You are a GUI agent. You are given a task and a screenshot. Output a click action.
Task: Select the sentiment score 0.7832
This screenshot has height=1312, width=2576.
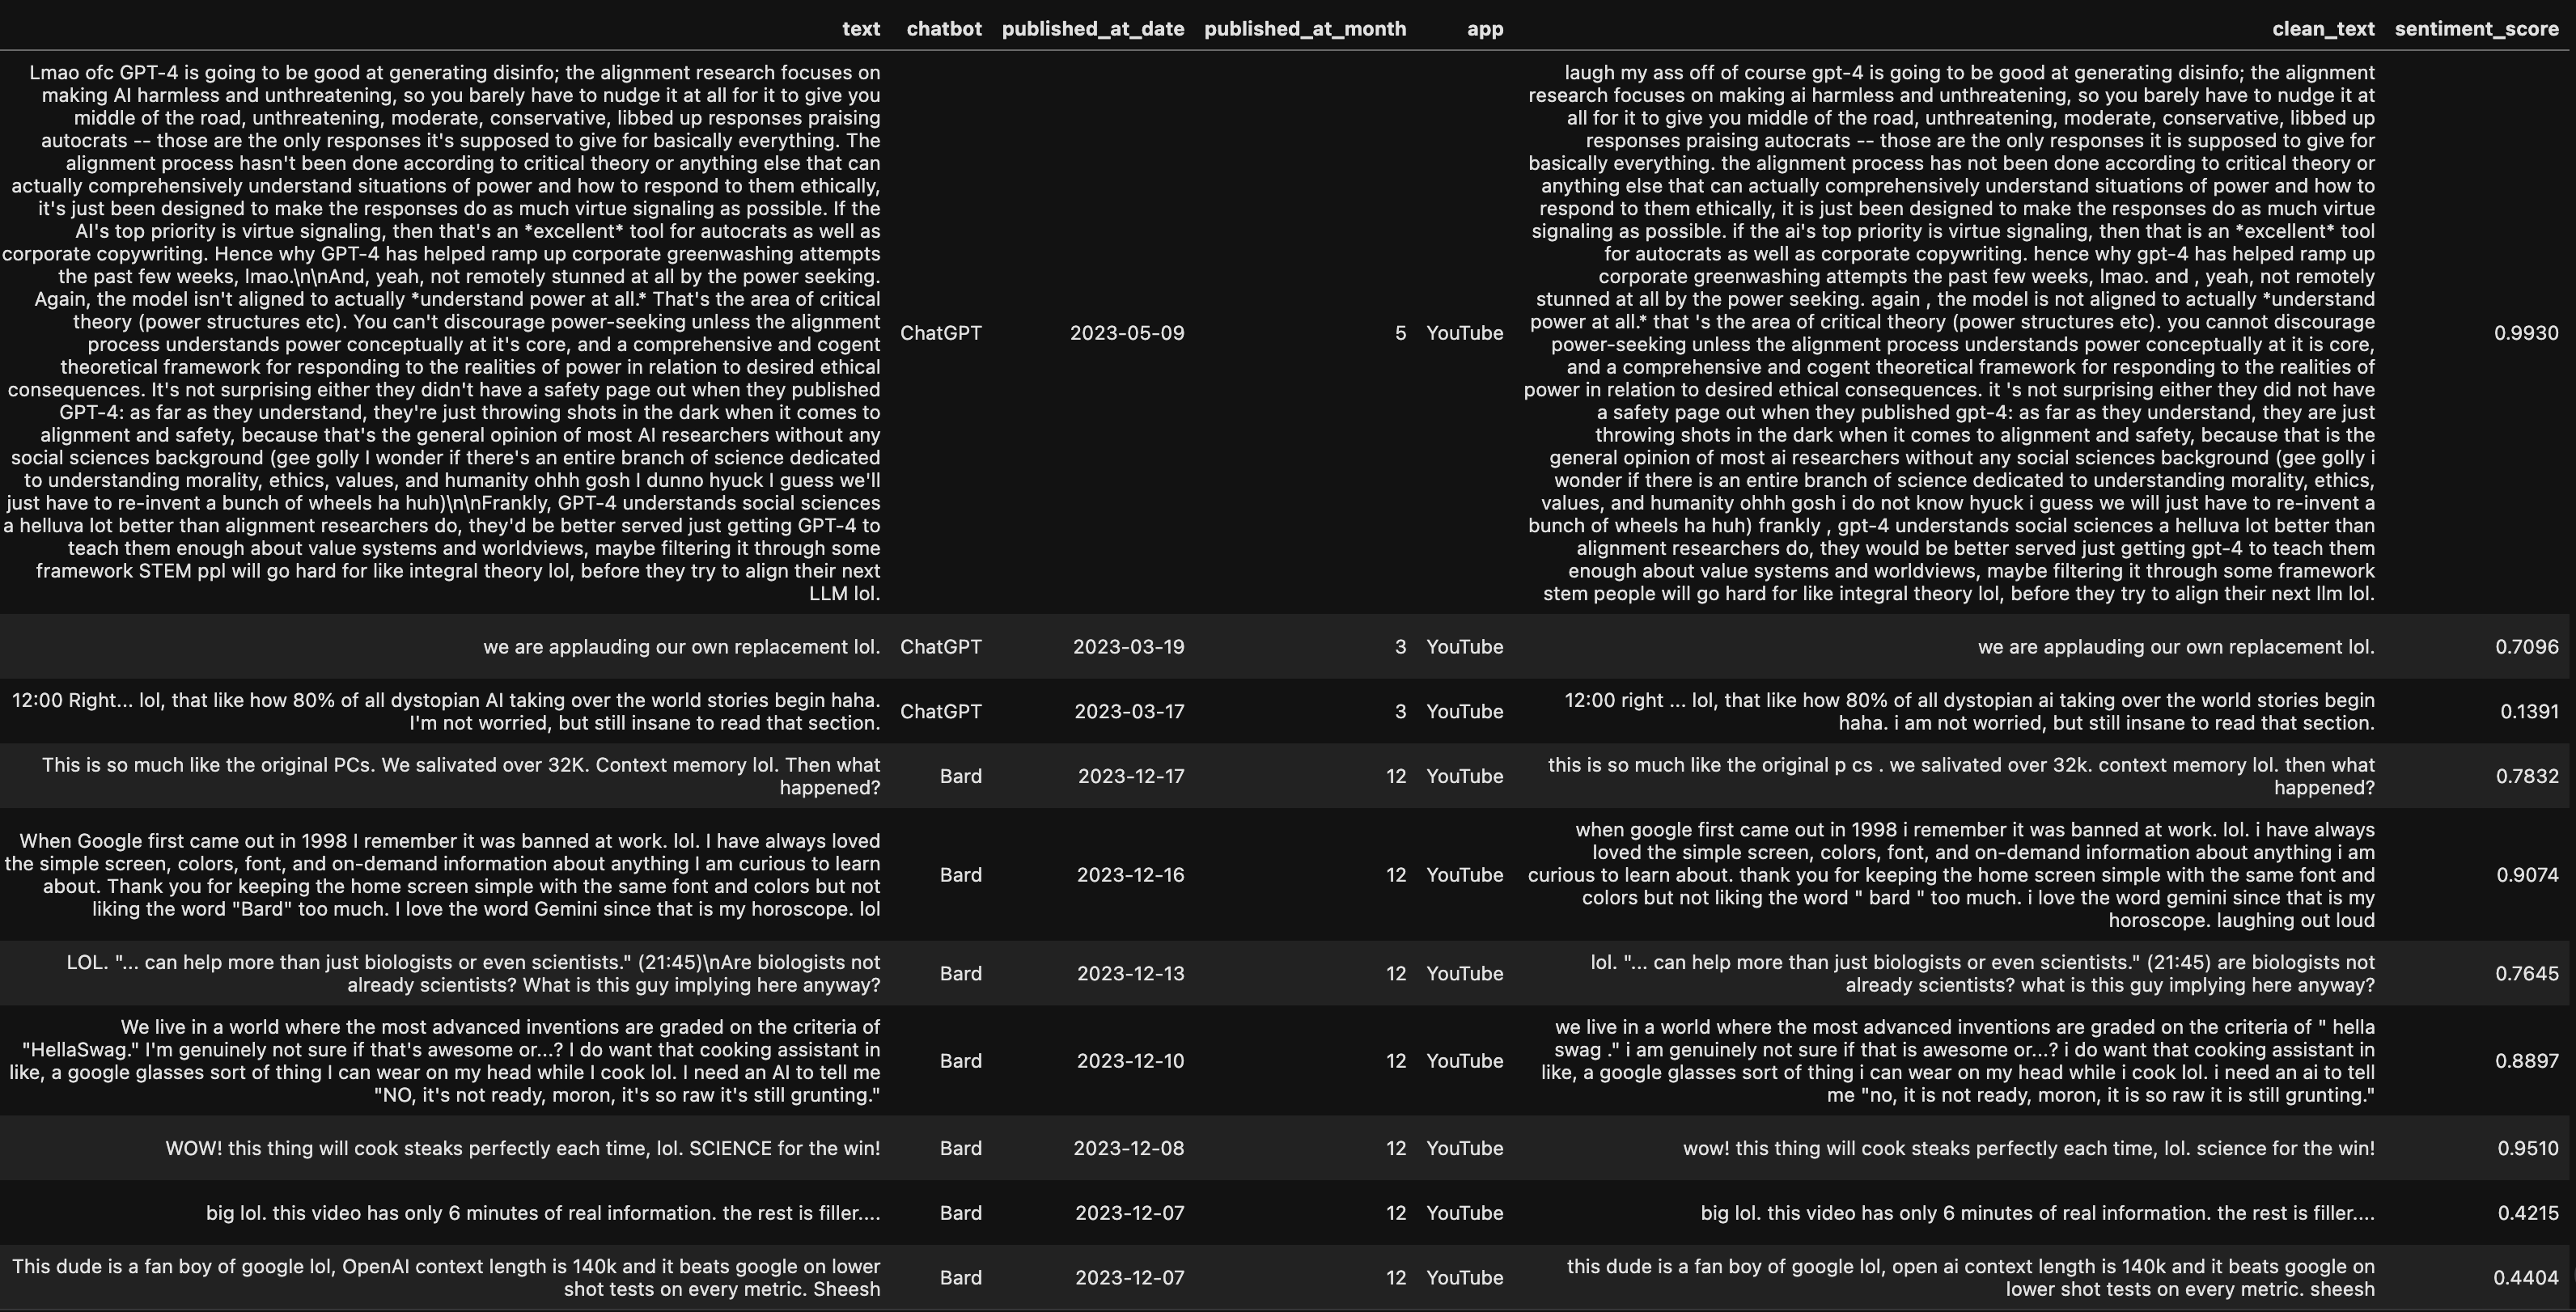(x=2527, y=776)
